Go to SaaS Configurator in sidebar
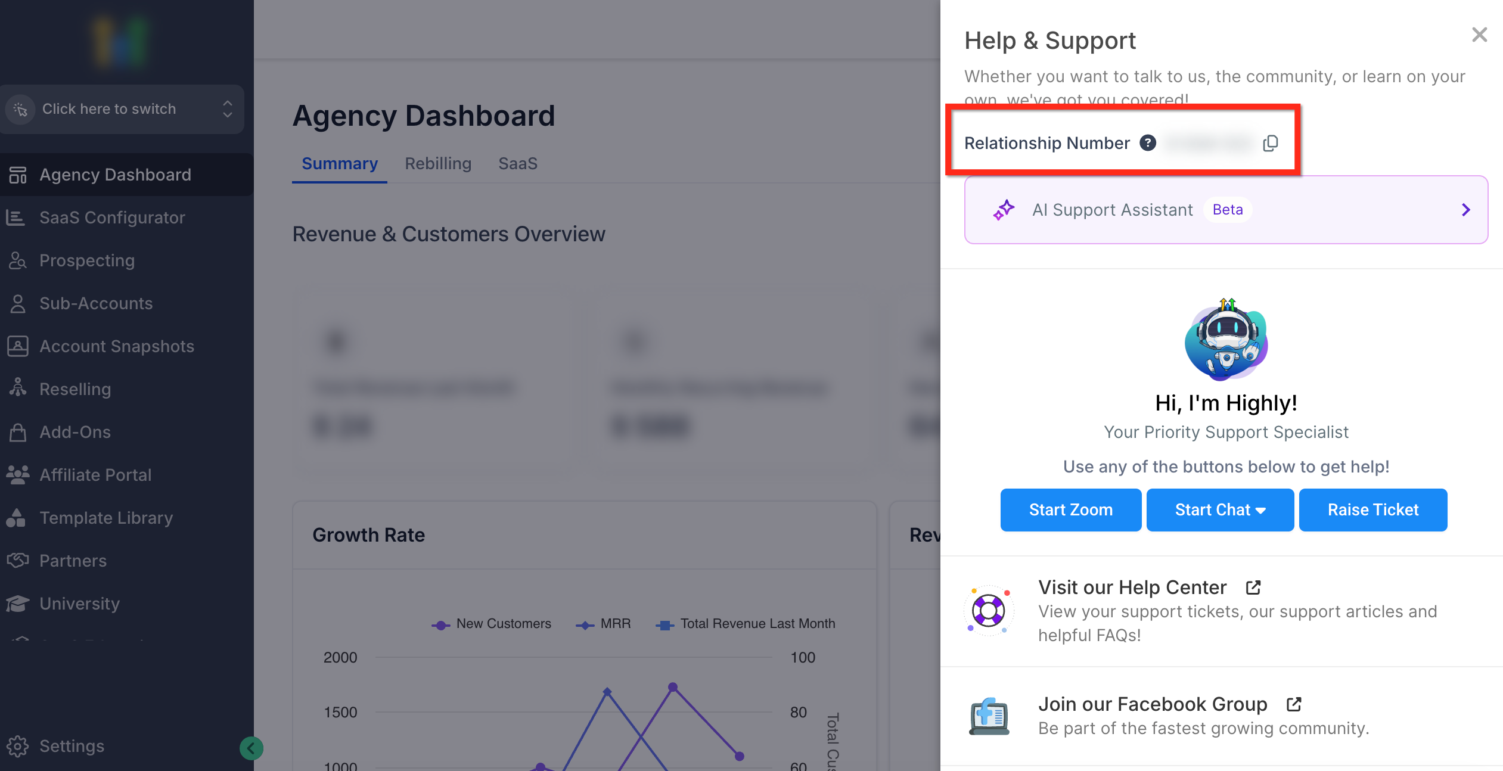1503x771 pixels. click(x=112, y=217)
